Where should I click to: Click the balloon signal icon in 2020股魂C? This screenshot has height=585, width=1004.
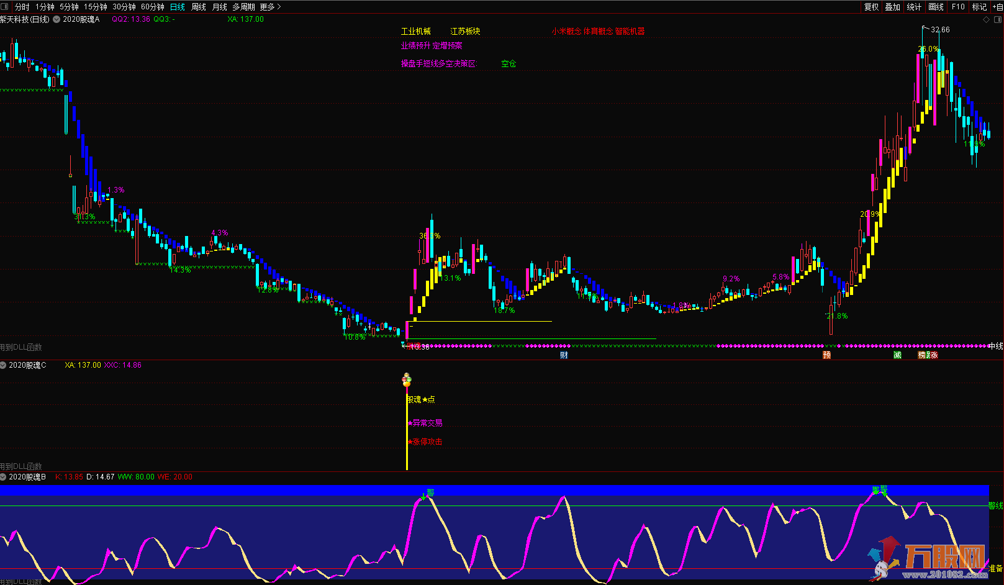[407, 379]
